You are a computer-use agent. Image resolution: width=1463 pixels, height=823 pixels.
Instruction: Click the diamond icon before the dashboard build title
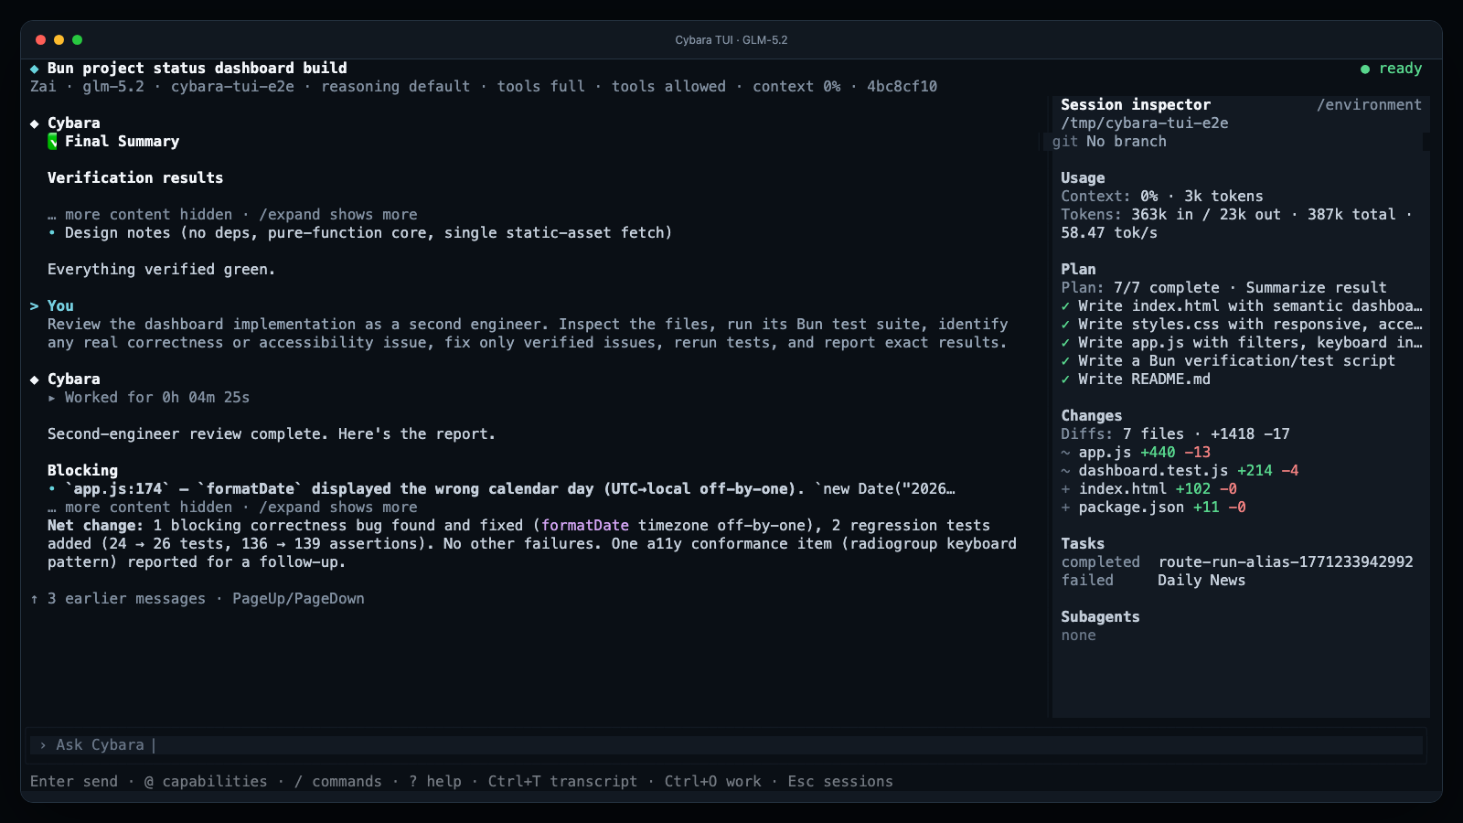pos(35,69)
